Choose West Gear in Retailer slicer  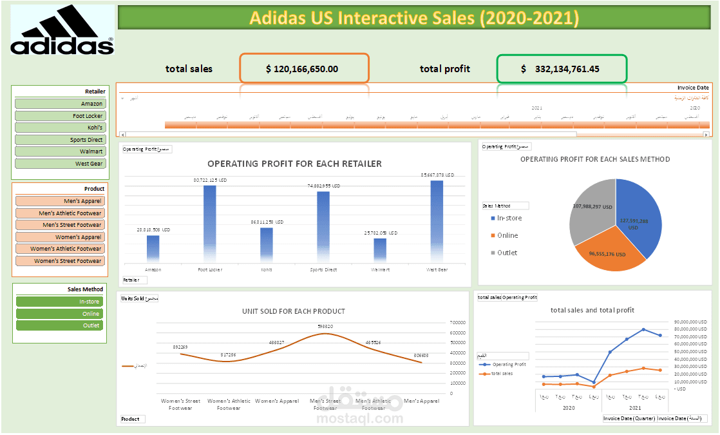[60, 164]
